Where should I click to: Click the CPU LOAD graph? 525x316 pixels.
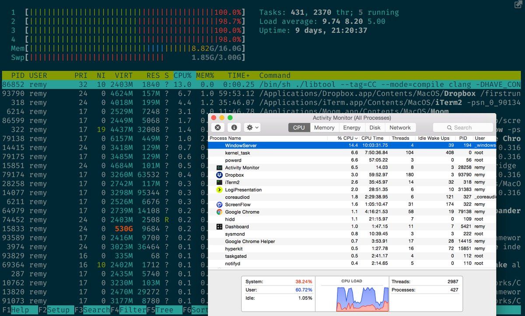coord(352,294)
